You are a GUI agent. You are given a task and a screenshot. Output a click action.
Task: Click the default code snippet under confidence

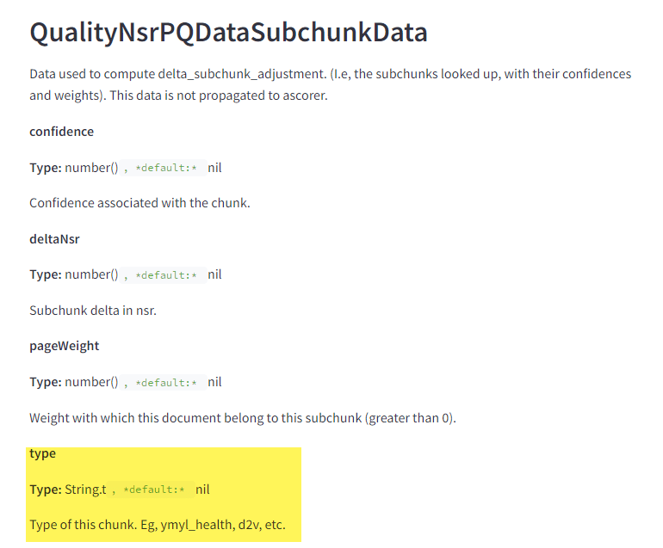[163, 168]
